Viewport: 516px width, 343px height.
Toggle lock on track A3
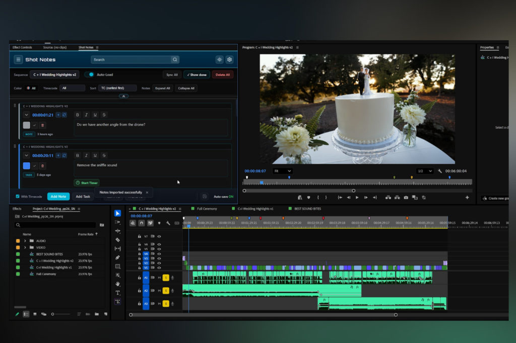(x=140, y=304)
